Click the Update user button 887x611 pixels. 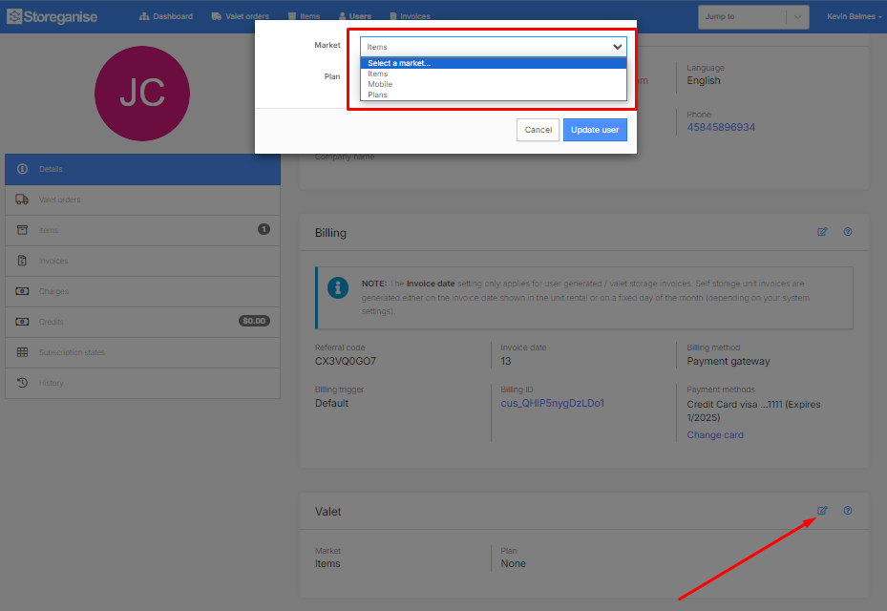[595, 130]
